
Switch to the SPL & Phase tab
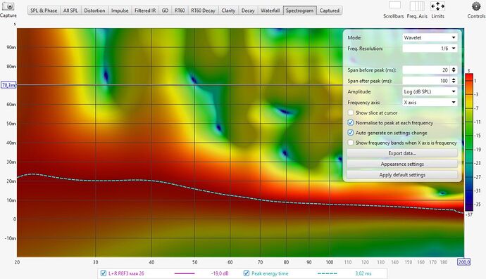click(x=44, y=11)
